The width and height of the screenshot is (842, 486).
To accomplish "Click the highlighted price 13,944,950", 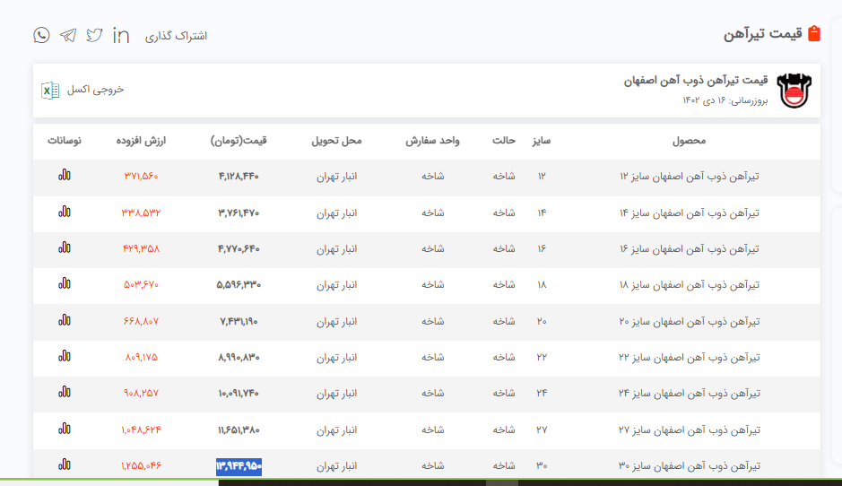I will tap(239, 465).
